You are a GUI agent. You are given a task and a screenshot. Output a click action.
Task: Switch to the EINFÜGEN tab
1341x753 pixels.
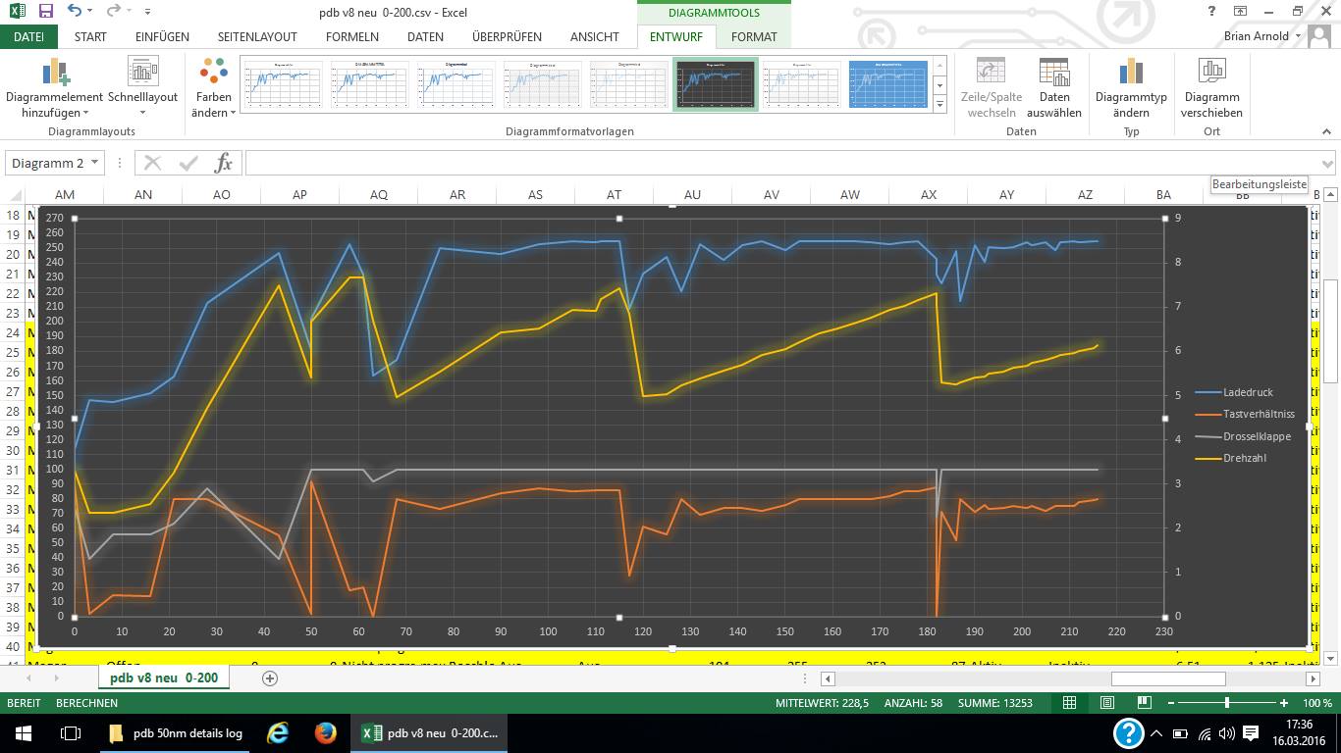click(x=162, y=36)
